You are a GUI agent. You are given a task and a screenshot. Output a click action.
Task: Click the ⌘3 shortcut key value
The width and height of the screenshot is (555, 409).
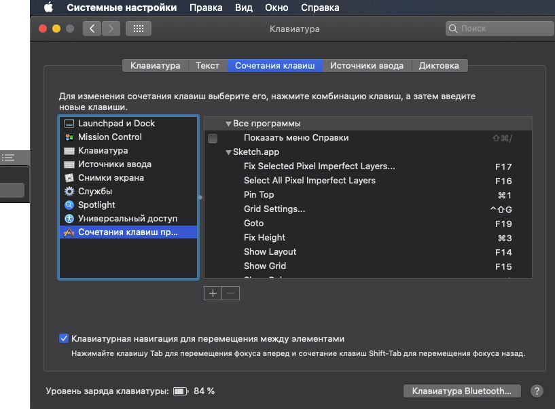tap(505, 238)
